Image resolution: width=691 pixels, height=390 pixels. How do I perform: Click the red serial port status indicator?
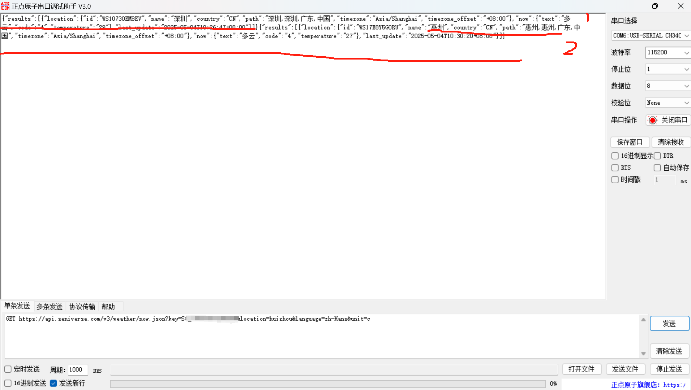coord(653,120)
